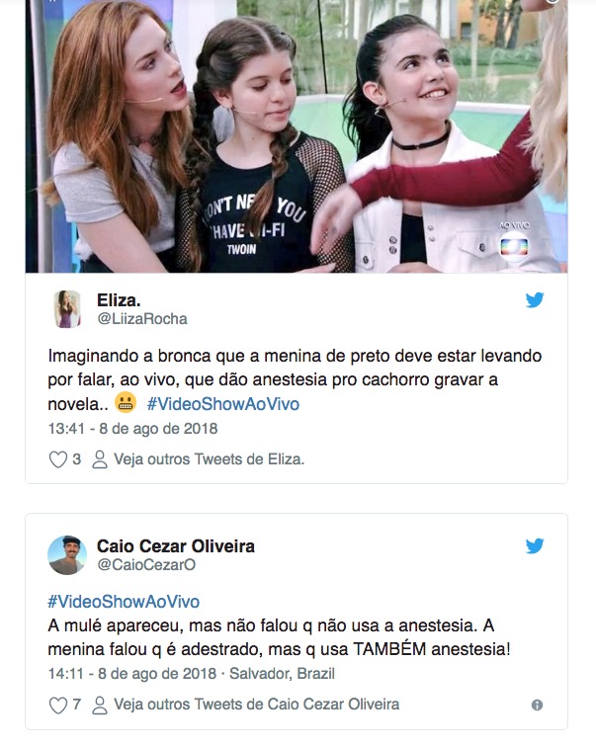The width and height of the screenshot is (596, 746).
Task: Click the Eliza. display name
Action: click(119, 300)
